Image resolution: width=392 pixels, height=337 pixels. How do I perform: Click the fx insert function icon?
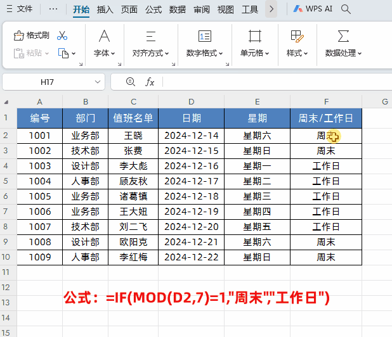pyautogui.click(x=150, y=82)
